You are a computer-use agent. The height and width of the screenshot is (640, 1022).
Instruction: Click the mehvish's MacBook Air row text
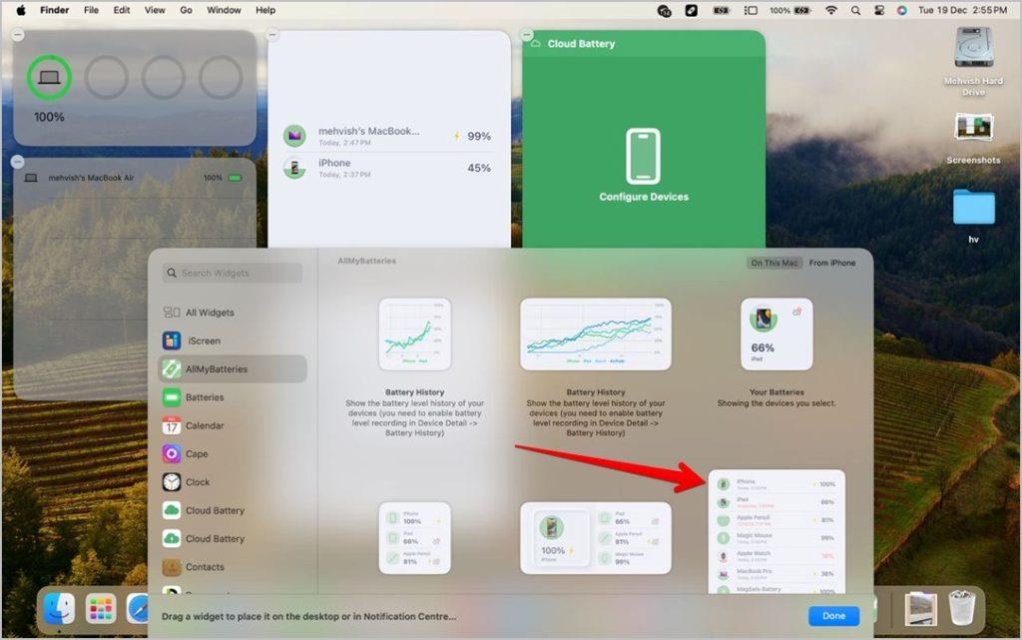click(91, 178)
